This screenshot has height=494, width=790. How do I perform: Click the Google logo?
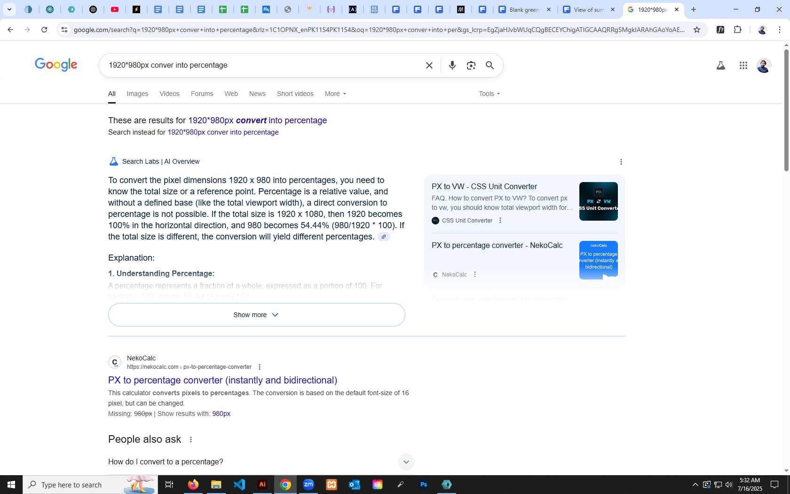click(56, 64)
